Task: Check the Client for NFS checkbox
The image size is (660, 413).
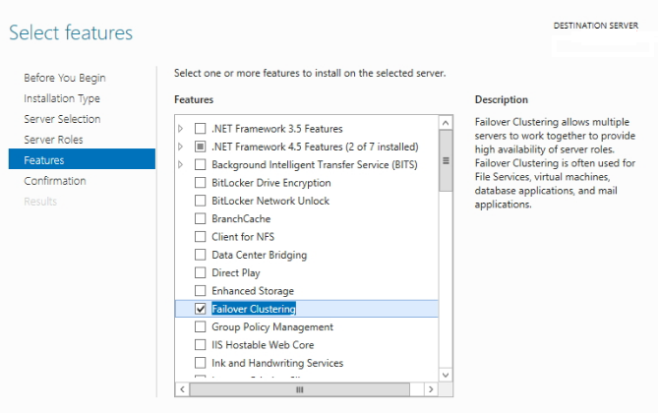Action: (201, 237)
